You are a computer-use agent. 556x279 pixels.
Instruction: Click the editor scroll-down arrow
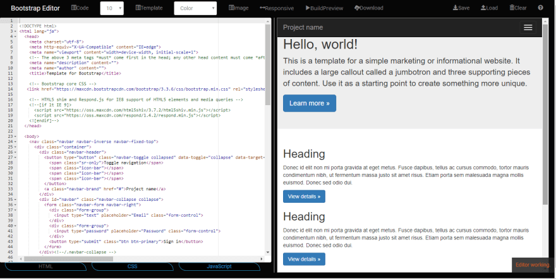pos(268,253)
